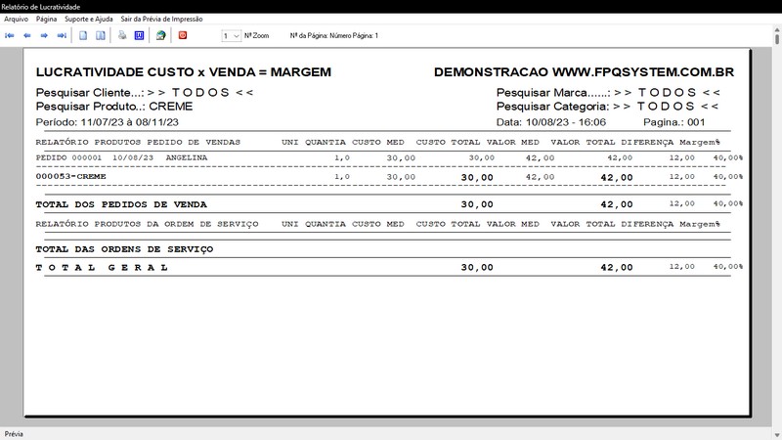Image resolution: width=782 pixels, height=440 pixels.
Task: Go to the first page arrow
Action: tap(10, 35)
